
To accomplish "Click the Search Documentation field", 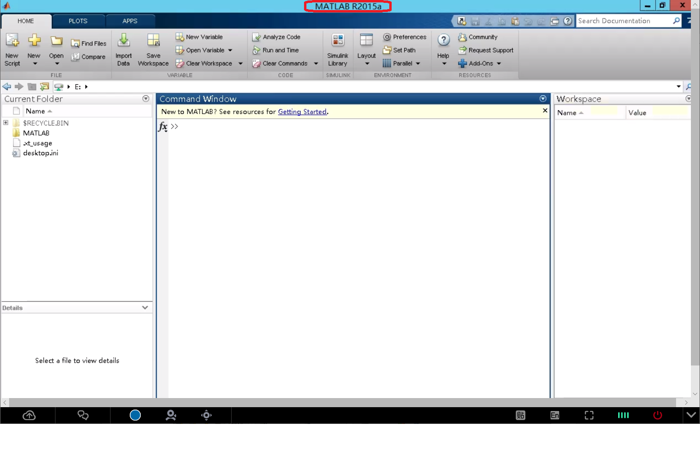I will point(623,21).
